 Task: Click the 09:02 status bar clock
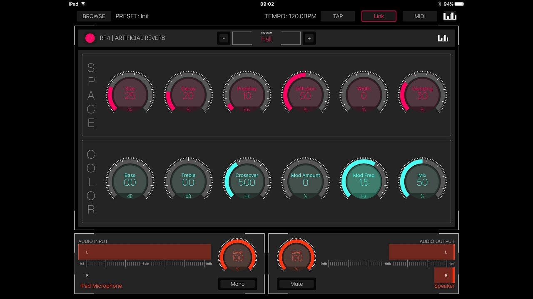pos(267,4)
